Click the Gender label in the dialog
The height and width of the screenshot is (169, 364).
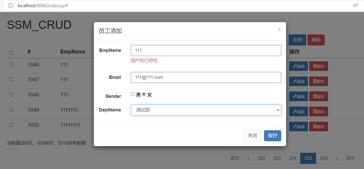click(113, 96)
